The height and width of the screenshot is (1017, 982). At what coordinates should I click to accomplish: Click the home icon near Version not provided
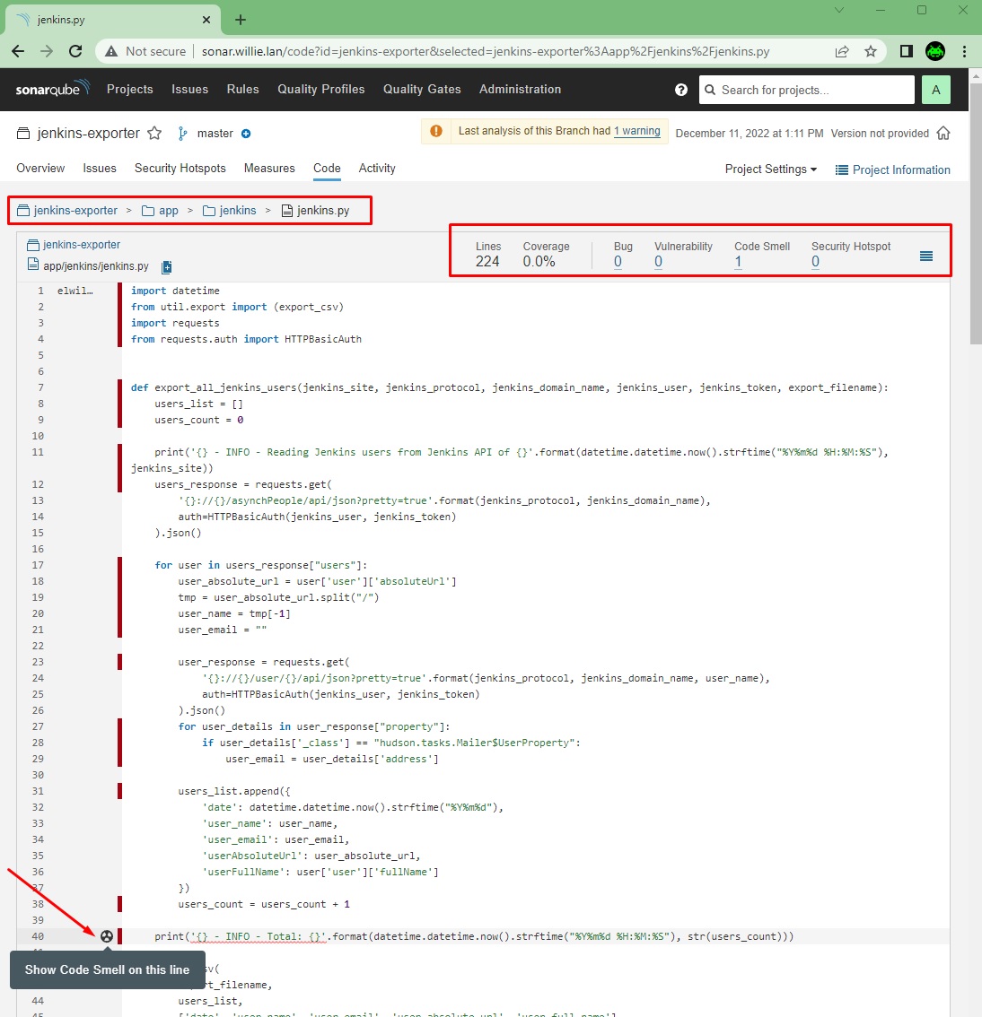(x=943, y=133)
